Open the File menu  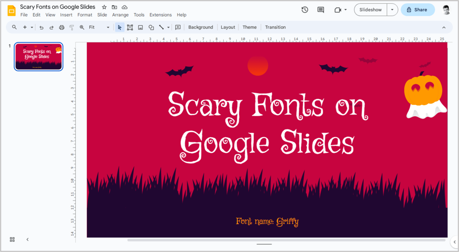pyautogui.click(x=24, y=15)
